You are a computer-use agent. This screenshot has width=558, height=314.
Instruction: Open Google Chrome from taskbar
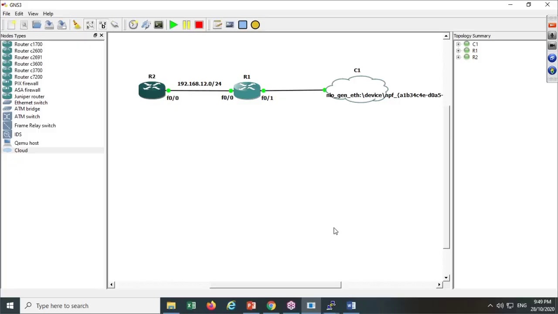[271, 306]
